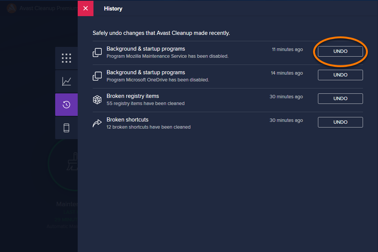
Task: Click the dimmed maintenance broom icon
Action: pos(72,161)
